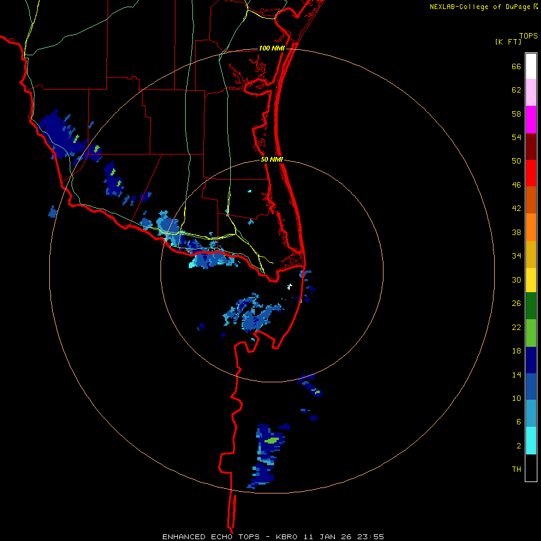Select the legend value 6
Viewport: 541px width, 541px height.
519,422
